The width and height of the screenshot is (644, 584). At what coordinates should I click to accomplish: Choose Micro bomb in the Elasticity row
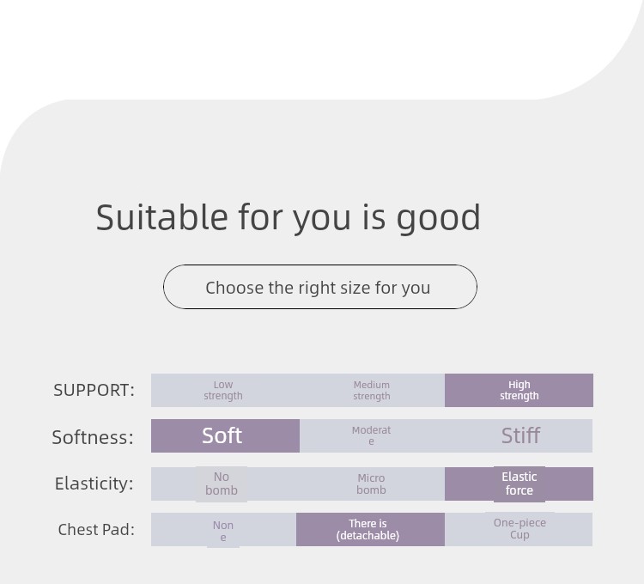[x=371, y=484]
